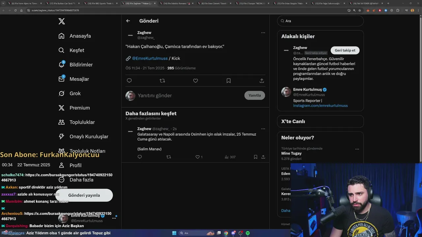This screenshot has height=237, width=422.
Task: Open Profil in sidebar
Action: pyautogui.click(x=70, y=165)
